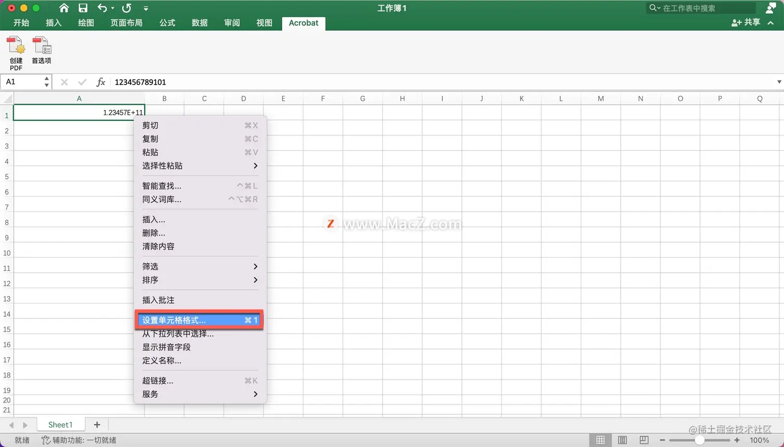
Task: Choose 同义词库... from the context menu
Action: 200,199
